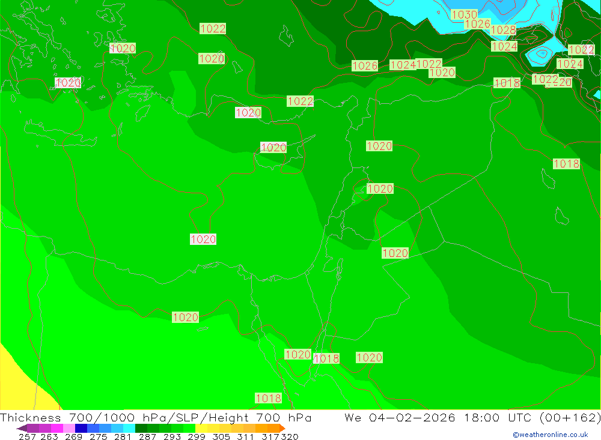Screen dimensions: 601x440
Task: Click the pink legend swatch above 269
Action: click(69, 428)
